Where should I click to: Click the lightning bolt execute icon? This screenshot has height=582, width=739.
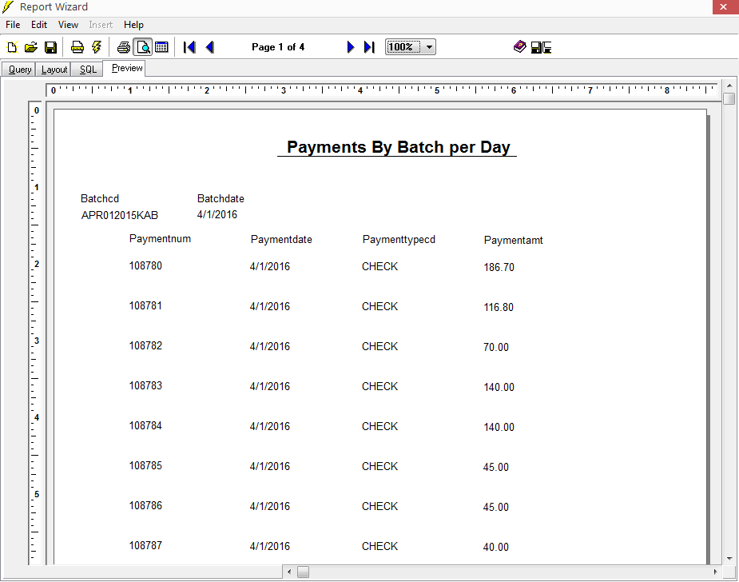[x=97, y=47]
